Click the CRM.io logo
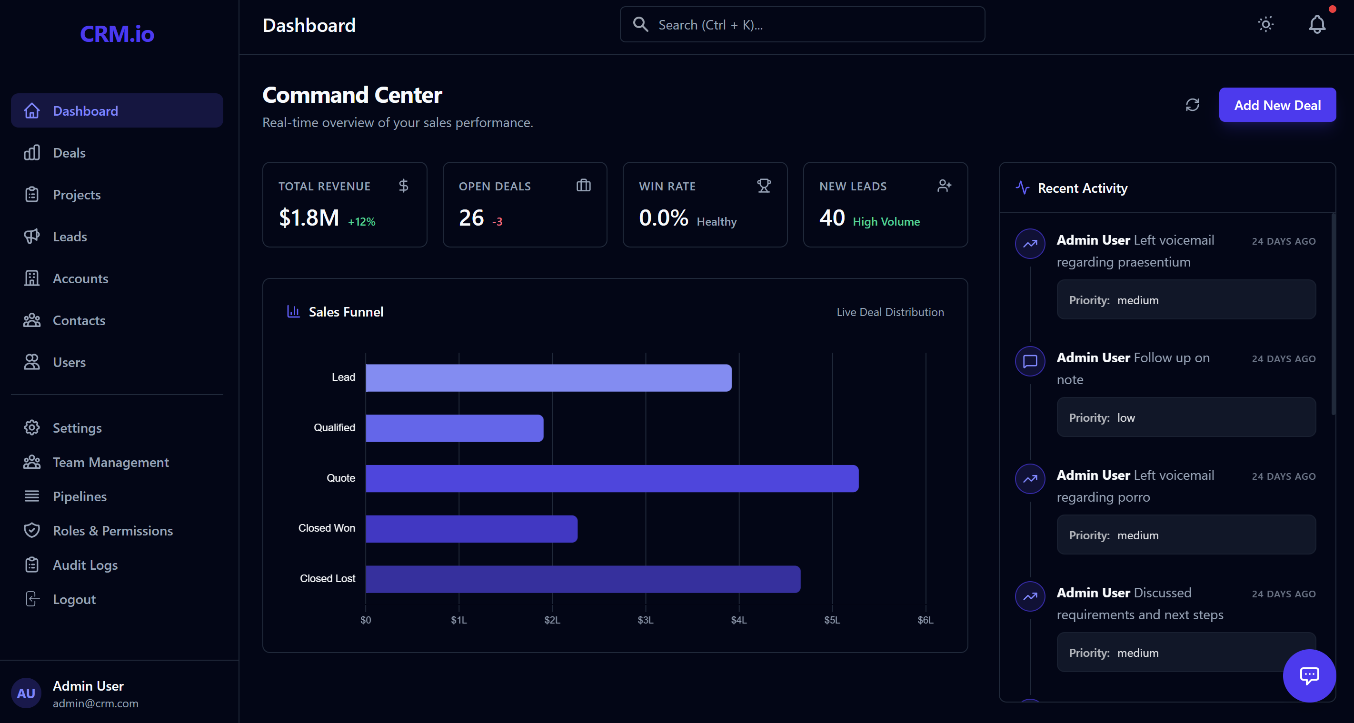This screenshot has height=723, width=1354. [x=117, y=34]
